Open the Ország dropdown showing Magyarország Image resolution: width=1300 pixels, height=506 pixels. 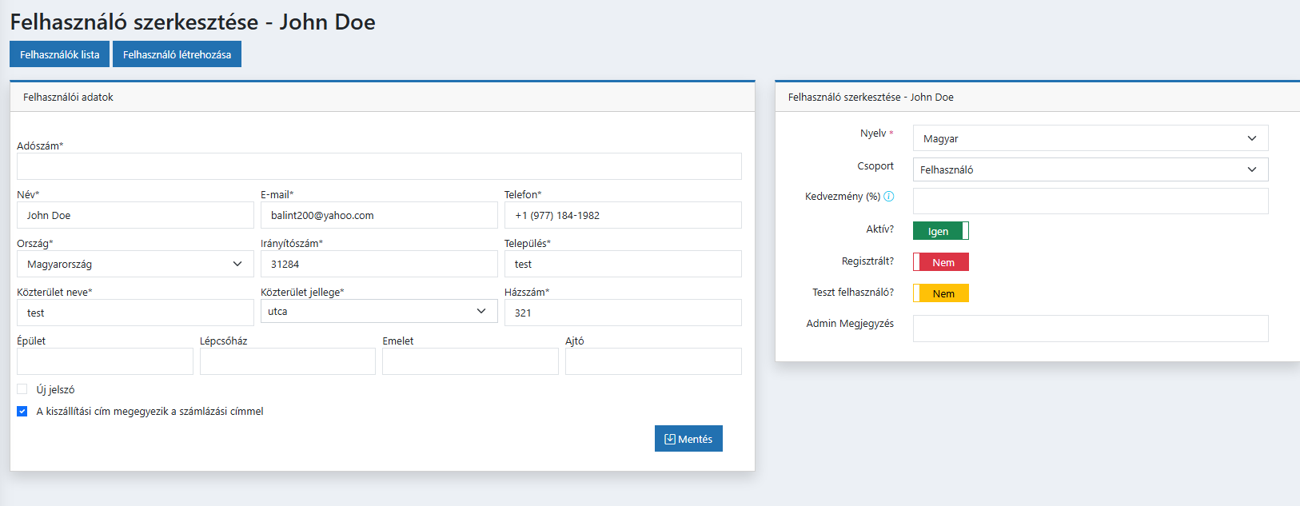(135, 264)
